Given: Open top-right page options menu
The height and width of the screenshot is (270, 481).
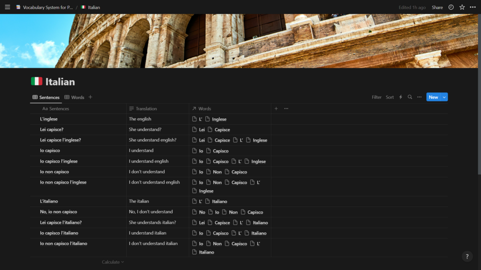Looking at the screenshot, I should click(473, 7).
